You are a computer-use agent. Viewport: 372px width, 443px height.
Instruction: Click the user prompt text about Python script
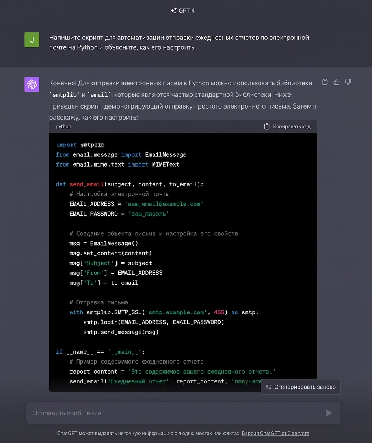[x=179, y=42]
